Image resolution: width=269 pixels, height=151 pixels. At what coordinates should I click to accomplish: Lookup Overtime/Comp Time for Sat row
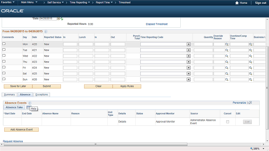coord(251,74)
